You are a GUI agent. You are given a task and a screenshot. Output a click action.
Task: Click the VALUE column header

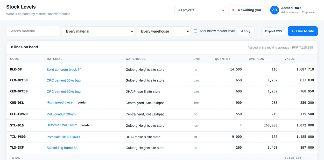[x=290, y=59]
